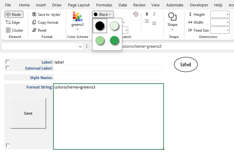The image size is (234, 153).
Task: Click the node preview image 'label'
Action: (186, 64)
